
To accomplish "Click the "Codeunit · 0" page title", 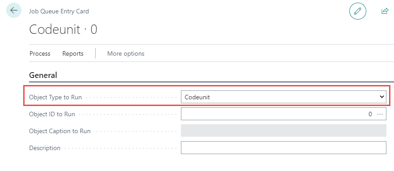I will pos(63,29).
